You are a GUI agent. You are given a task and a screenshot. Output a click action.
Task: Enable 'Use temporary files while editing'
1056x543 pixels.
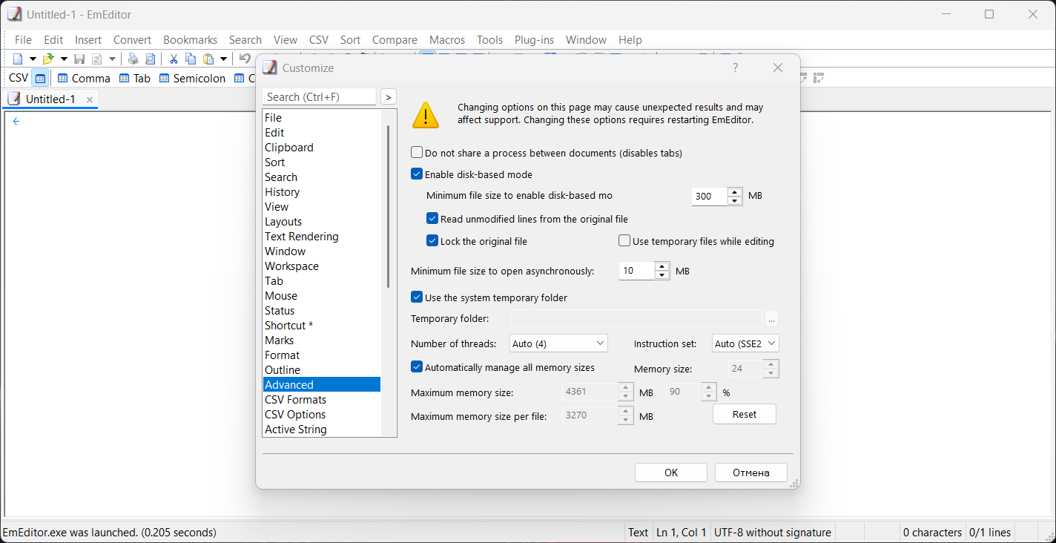coord(624,241)
